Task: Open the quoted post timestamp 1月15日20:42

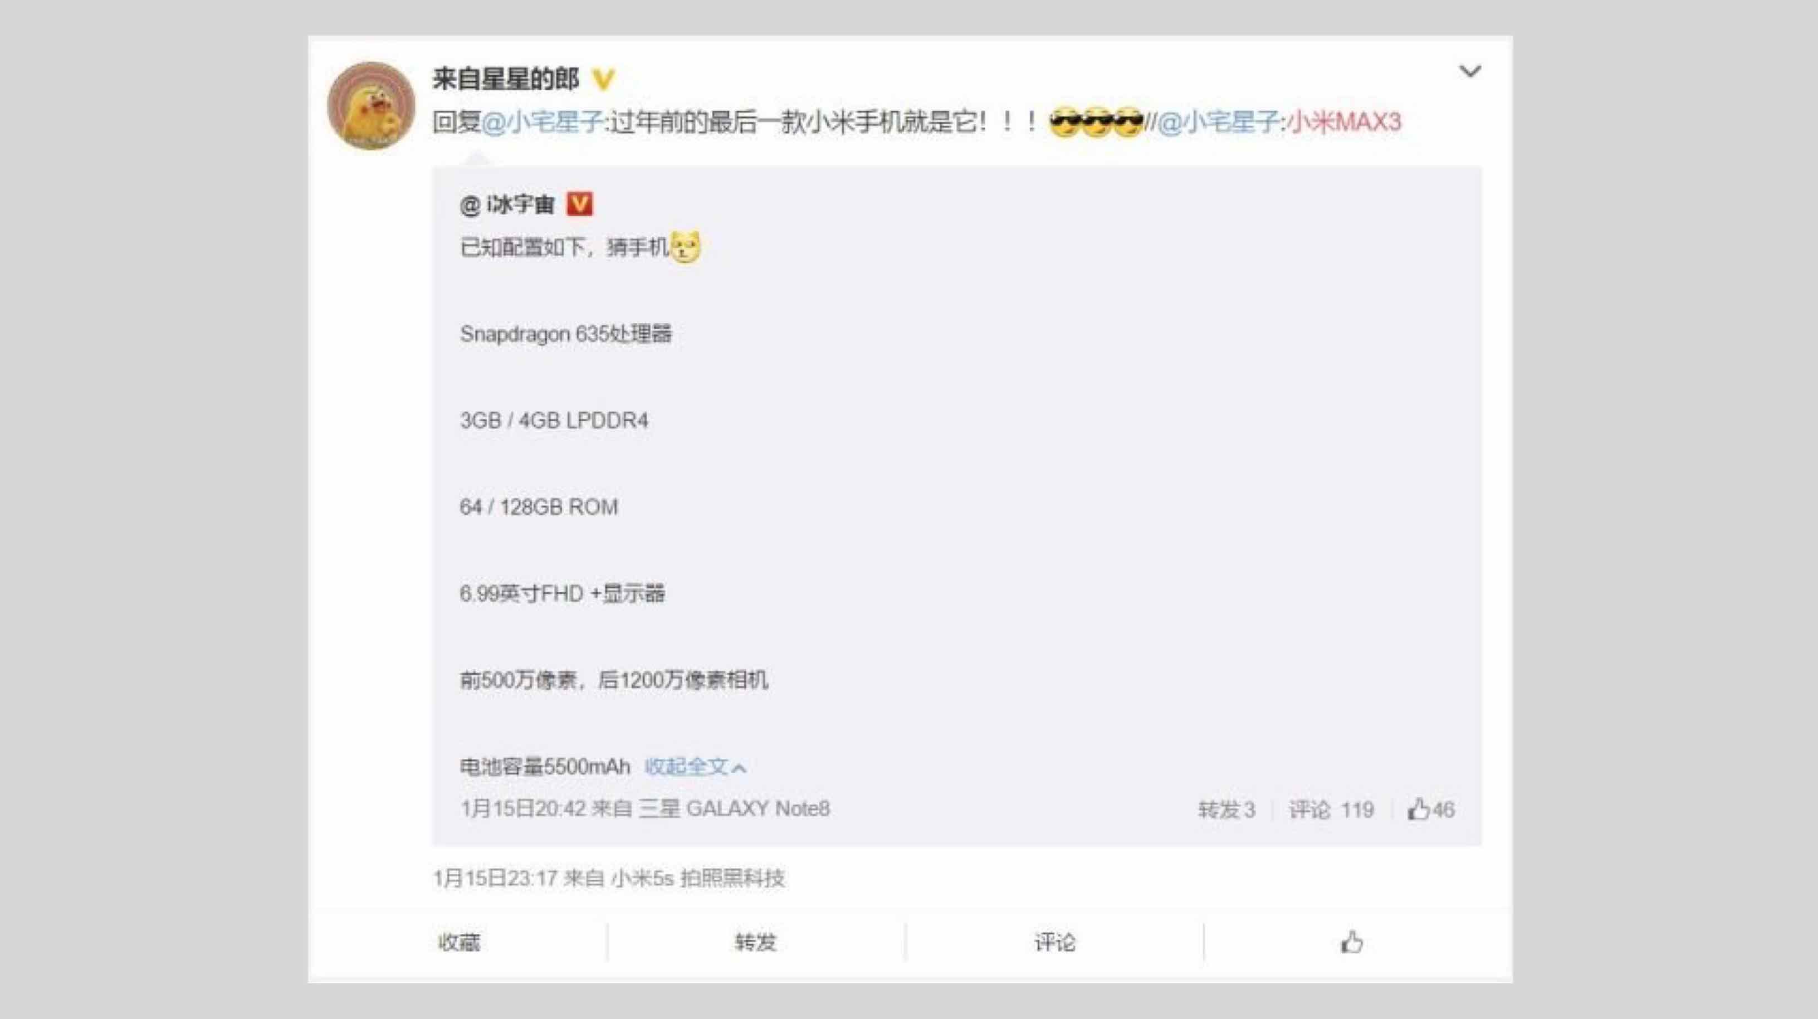Action: pos(523,808)
